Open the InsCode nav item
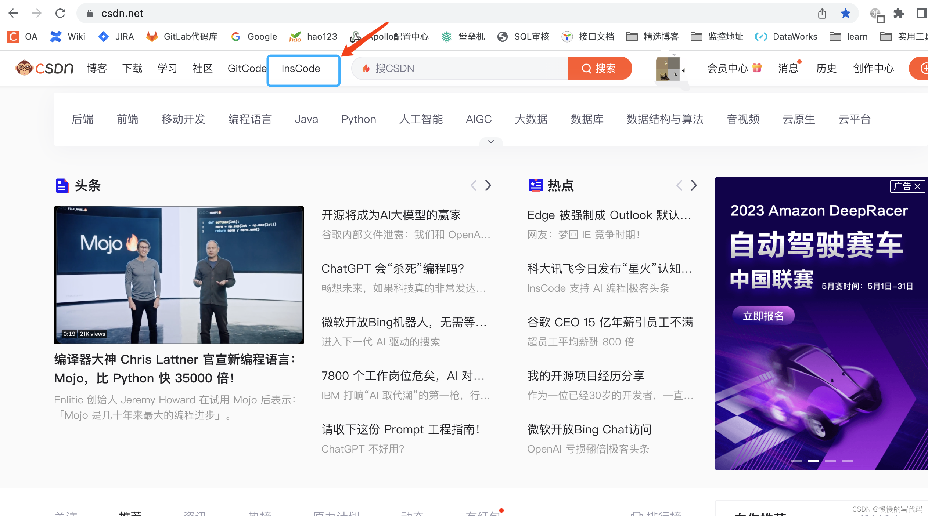928x516 pixels. point(301,68)
